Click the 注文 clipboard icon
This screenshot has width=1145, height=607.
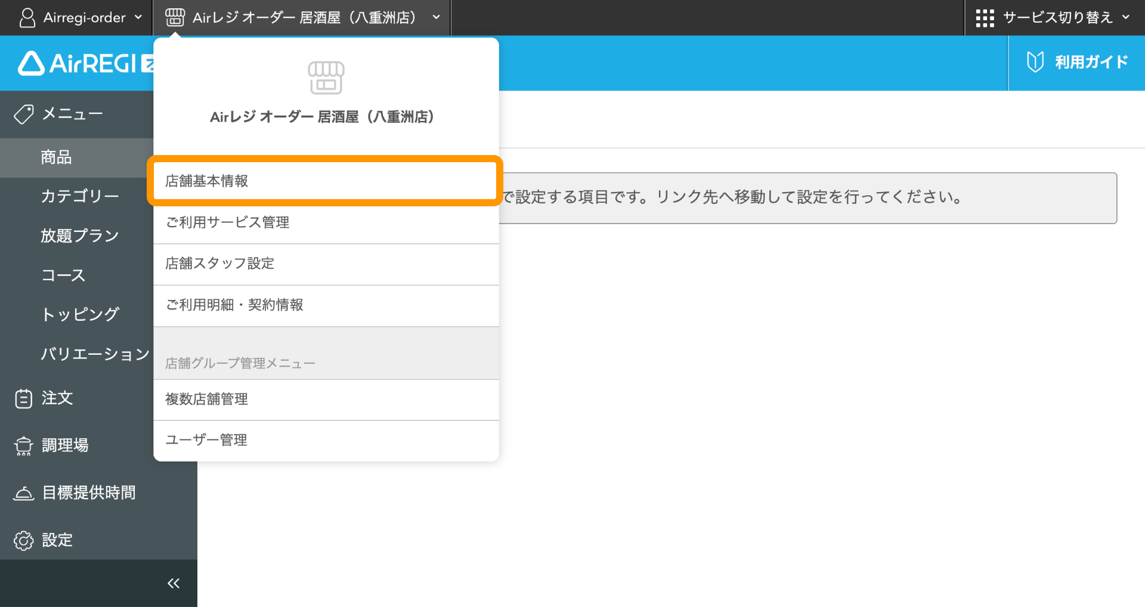(24, 398)
